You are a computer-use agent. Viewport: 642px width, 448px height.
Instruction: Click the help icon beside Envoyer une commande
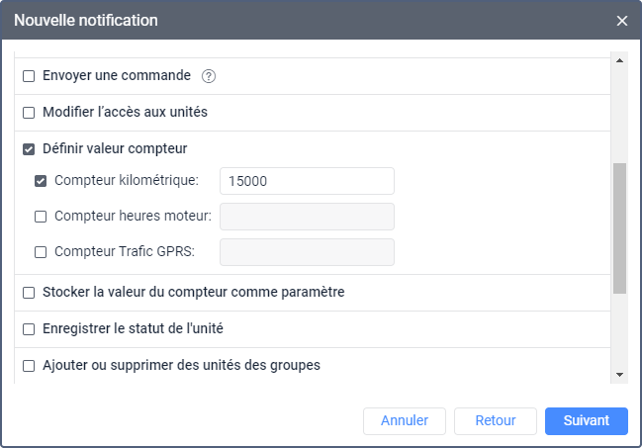pos(209,76)
